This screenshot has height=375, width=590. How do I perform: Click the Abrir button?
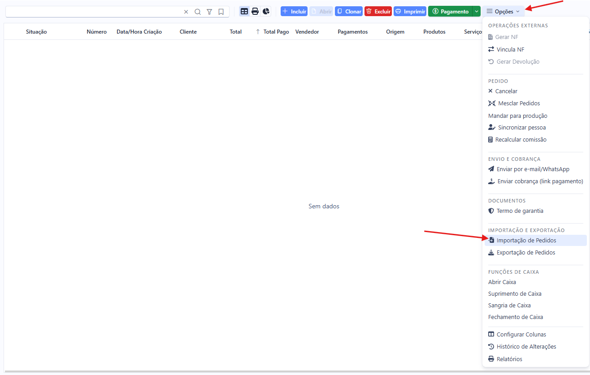pos(321,11)
